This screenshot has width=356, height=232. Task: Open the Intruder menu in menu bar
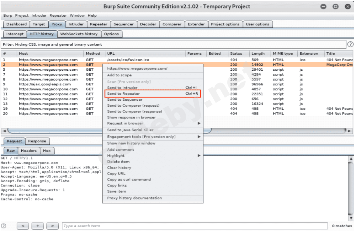tap(39, 15)
